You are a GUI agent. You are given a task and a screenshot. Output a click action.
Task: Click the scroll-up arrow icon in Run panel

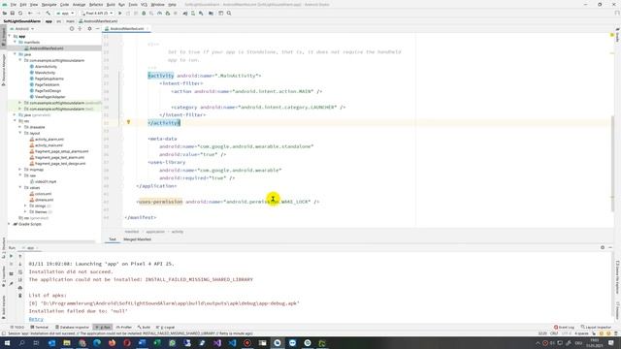pyautogui.click(x=20, y=256)
